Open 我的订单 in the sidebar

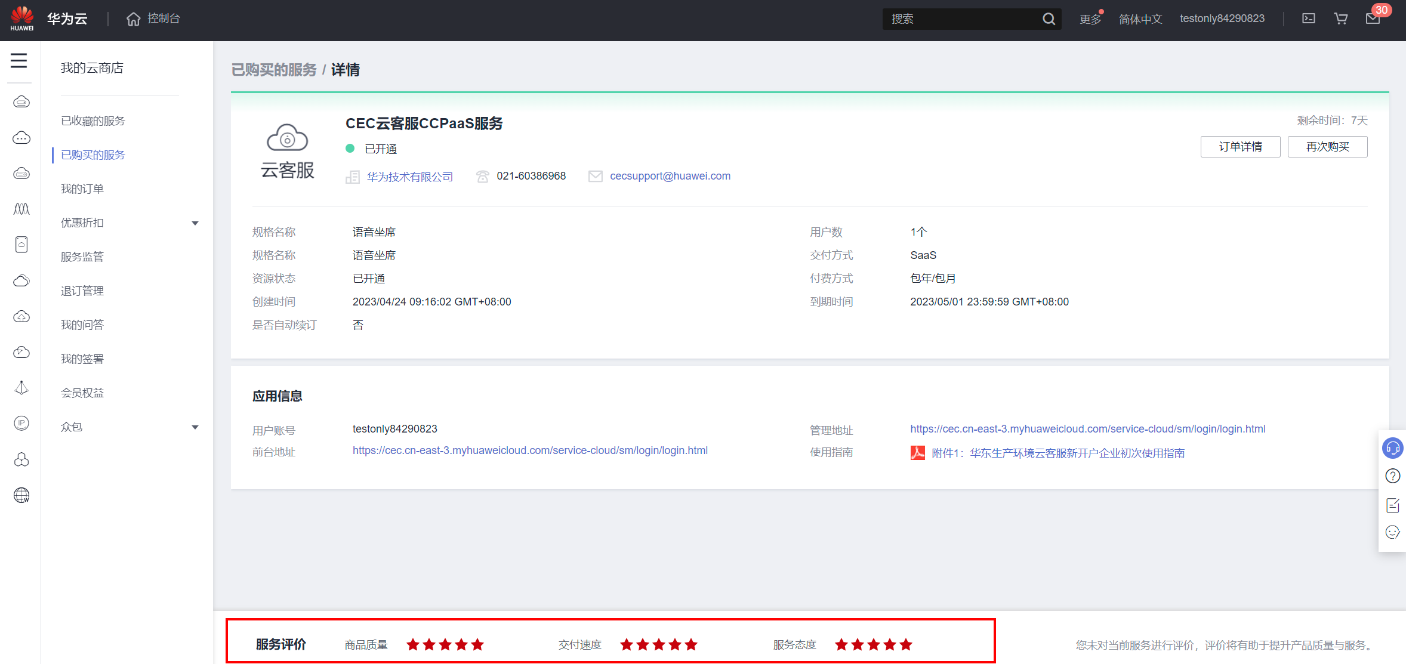pyautogui.click(x=82, y=189)
